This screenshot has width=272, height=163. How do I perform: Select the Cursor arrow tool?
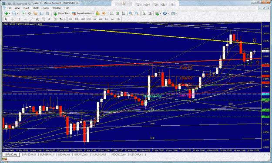point(6,19)
